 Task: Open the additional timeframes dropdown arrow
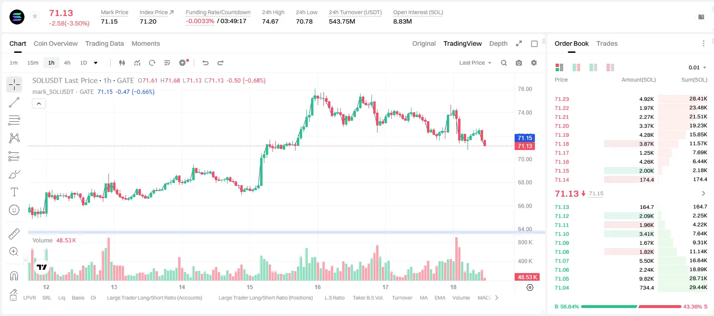[x=96, y=63]
